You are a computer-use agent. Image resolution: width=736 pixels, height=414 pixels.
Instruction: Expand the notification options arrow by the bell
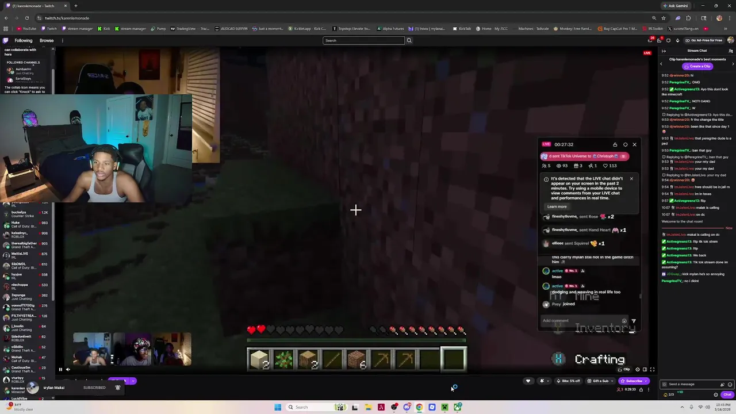(547, 381)
